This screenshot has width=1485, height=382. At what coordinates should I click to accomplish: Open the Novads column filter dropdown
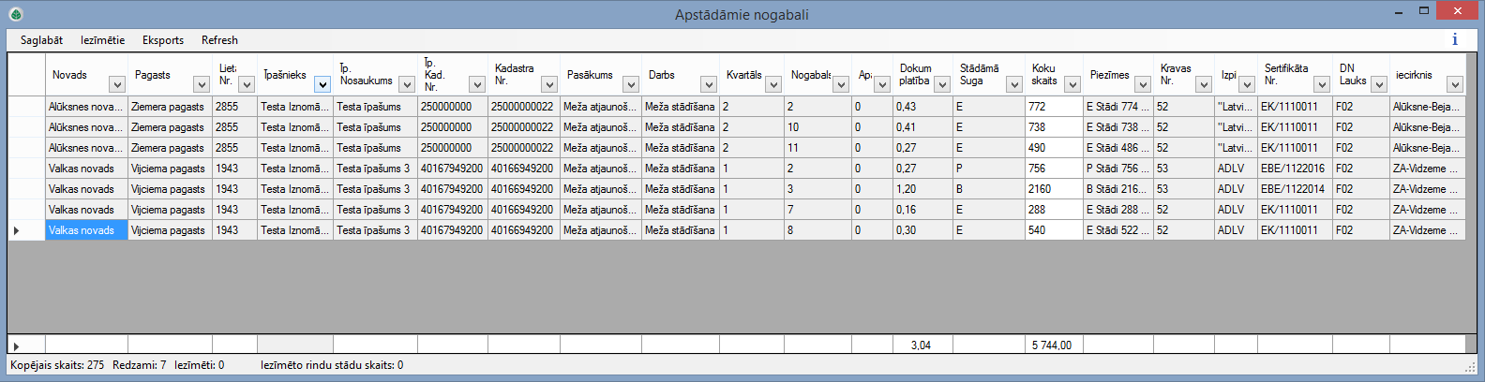117,84
